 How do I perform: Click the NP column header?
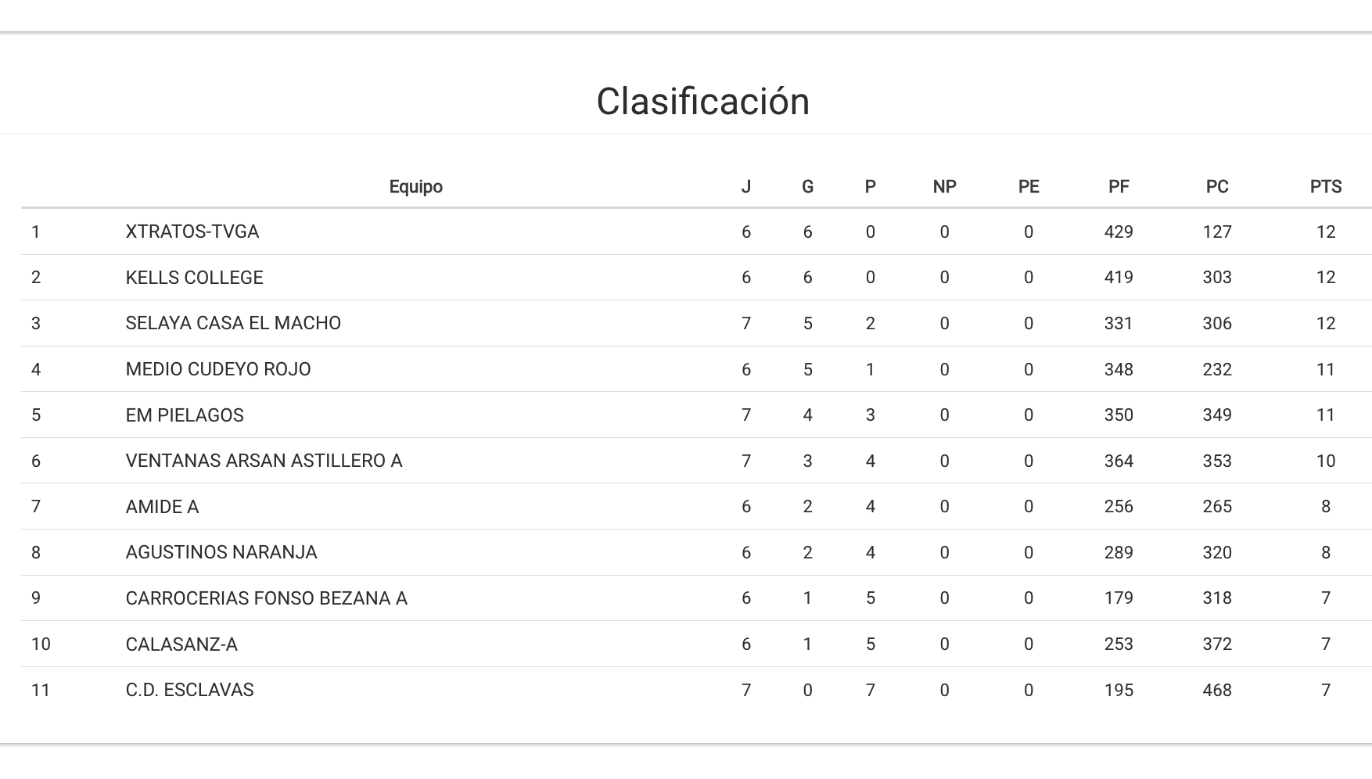tap(944, 187)
